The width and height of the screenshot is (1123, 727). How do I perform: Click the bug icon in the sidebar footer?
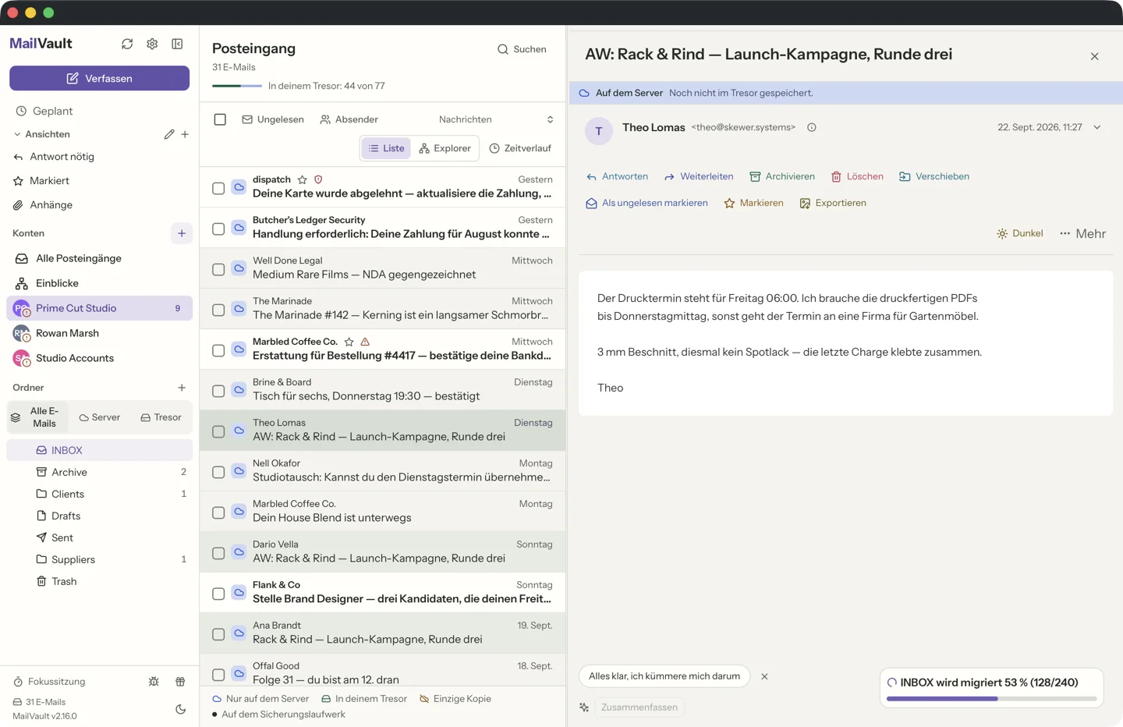tap(154, 681)
